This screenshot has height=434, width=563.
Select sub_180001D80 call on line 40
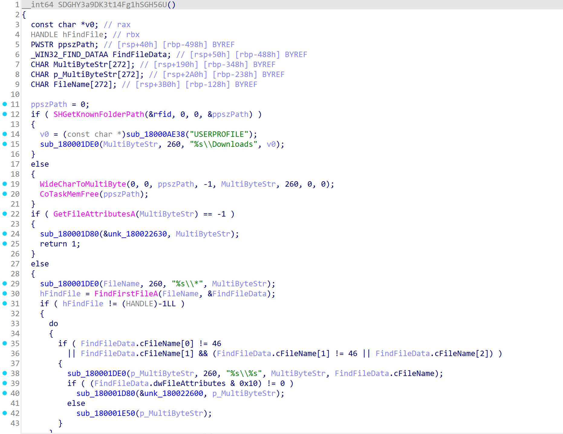(106, 394)
